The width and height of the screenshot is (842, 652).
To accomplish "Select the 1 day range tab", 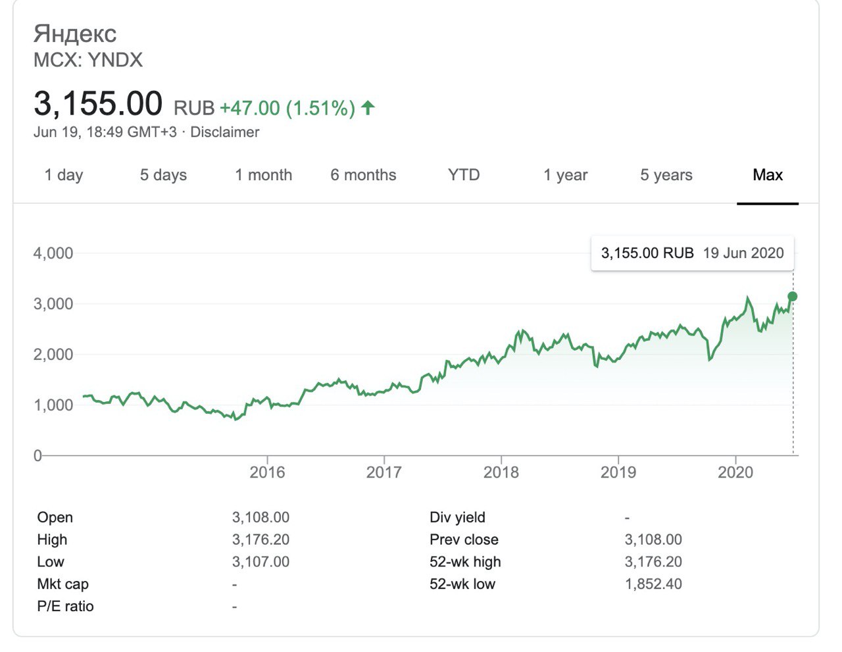I will pyautogui.click(x=64, y=175).
